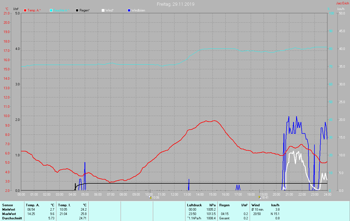Click the Temp. A. legend label
This screenshot has height=221, width=350.
coord(34,10)
